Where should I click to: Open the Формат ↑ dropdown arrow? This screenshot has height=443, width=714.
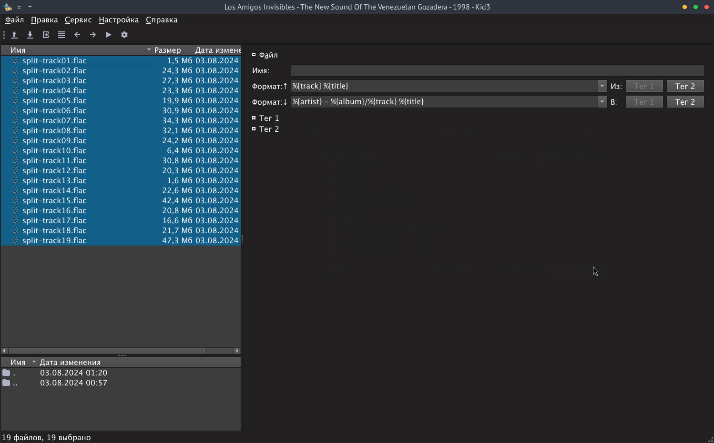[x=602, y=86]
